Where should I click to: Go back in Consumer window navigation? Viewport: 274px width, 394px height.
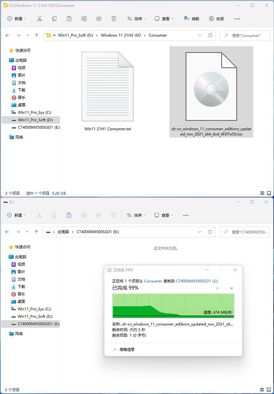click(x=7, y=35)
